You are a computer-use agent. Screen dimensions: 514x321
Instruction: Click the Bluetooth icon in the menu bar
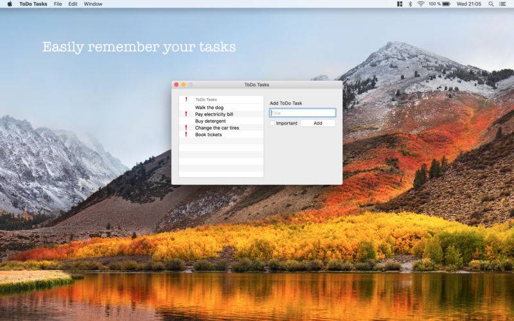click(x=409, y=4)
